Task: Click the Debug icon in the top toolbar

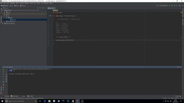Action: coord(172,6)
